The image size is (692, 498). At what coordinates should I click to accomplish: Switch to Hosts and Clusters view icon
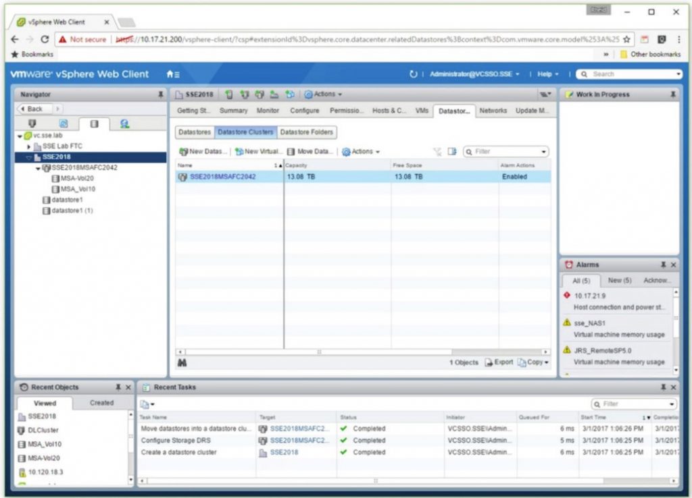pos(32,124)
